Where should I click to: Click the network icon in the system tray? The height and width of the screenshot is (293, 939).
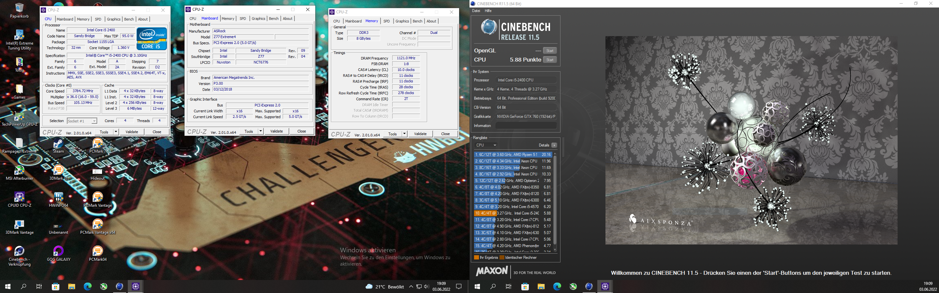[x=419, y=286]
